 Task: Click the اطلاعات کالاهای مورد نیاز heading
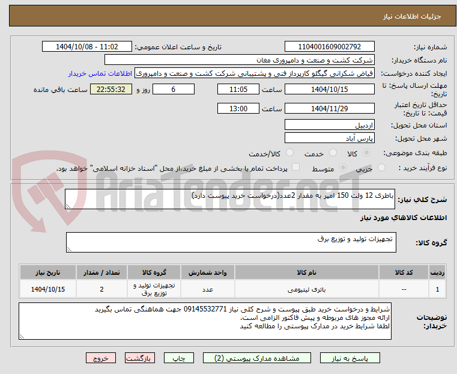(404, 218)
